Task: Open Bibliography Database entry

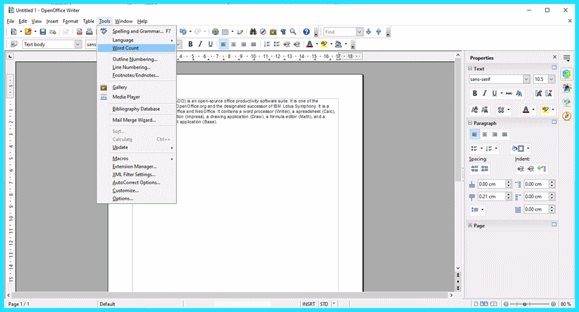Action: click(136, 109)
